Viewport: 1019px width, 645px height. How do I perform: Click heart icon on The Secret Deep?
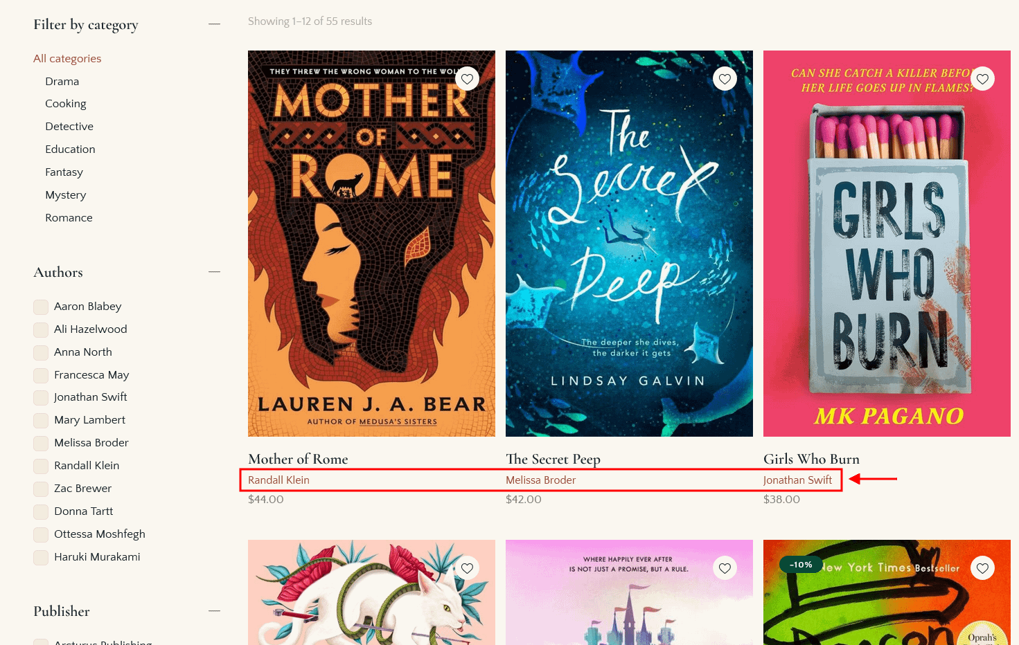(x=725, y=79)
